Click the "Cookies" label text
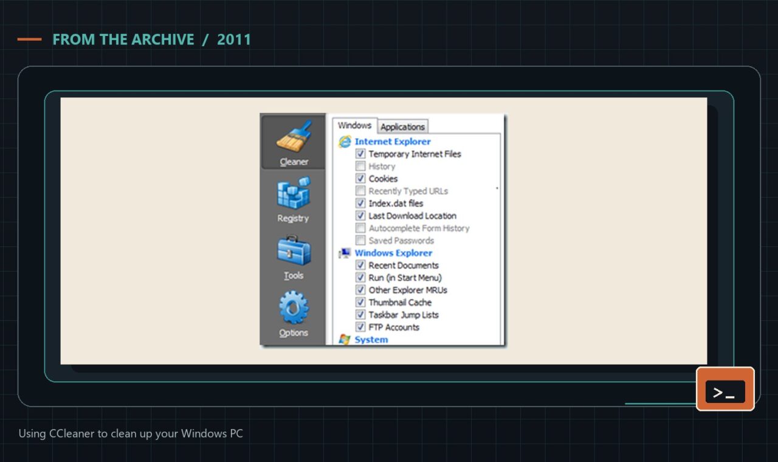The height and width of the screenshot is (462, 778). tap(383, 179)
